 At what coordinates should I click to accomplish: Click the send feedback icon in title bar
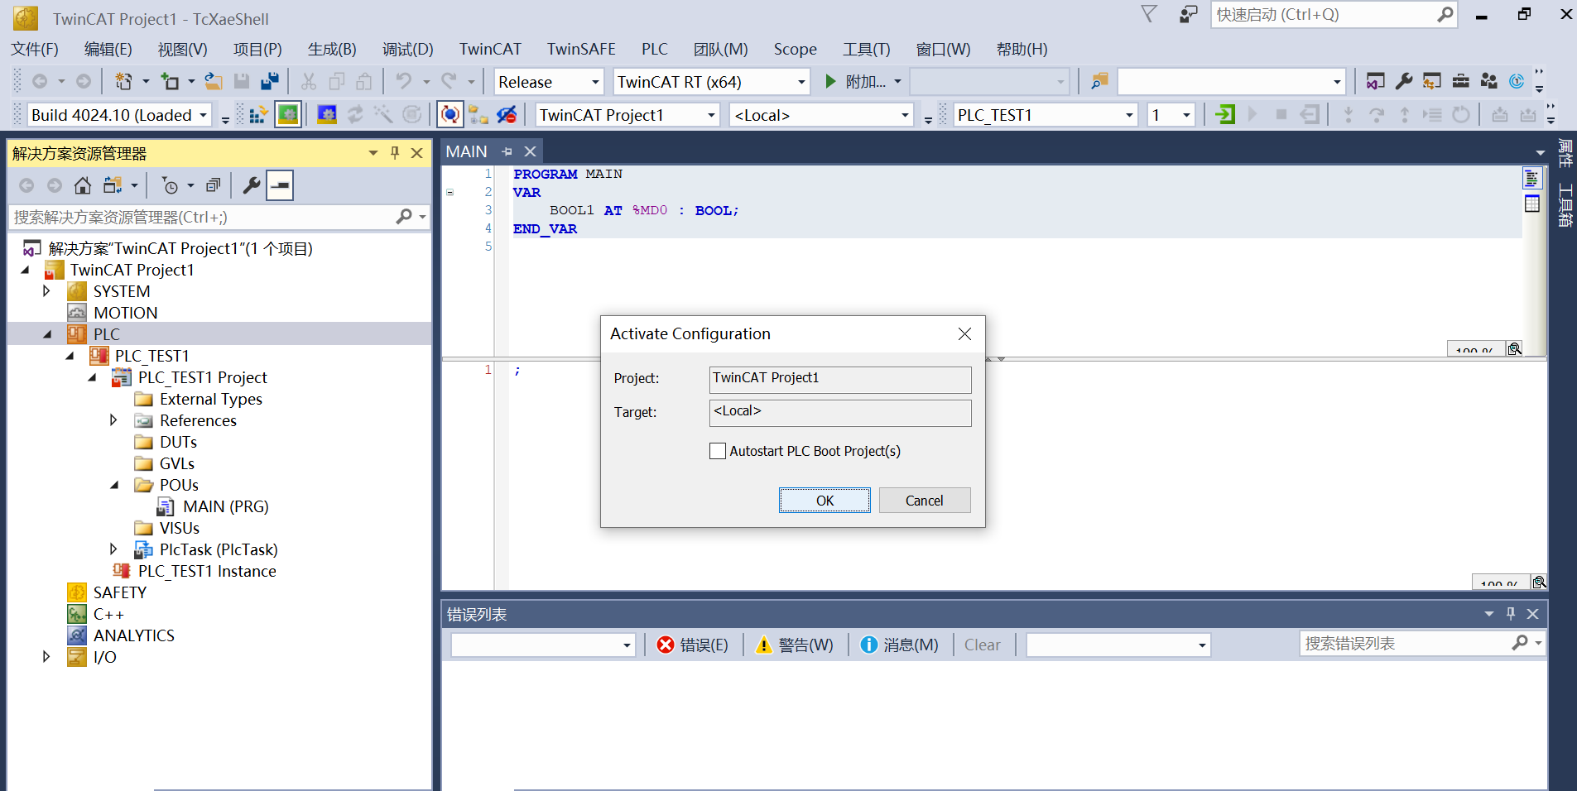pos(1189,14)
